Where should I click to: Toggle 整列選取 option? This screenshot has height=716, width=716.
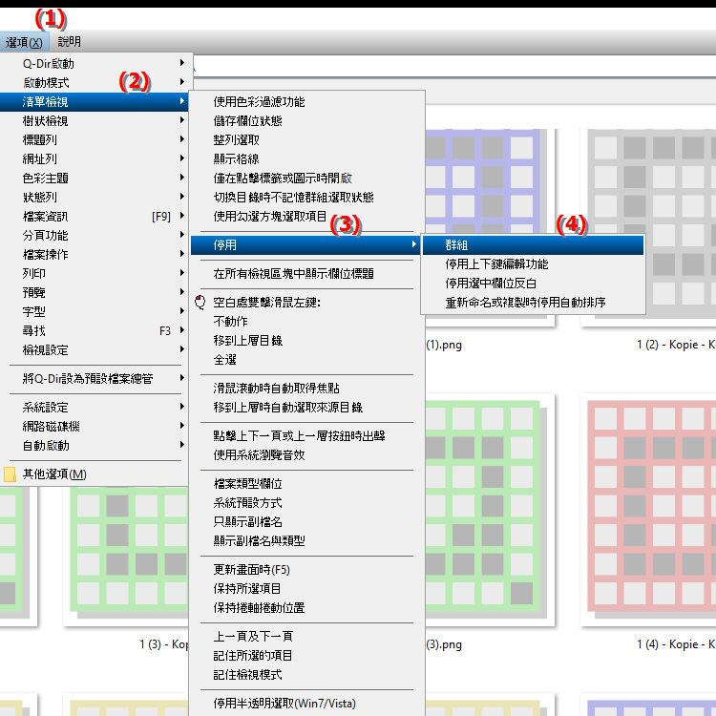(x=306, y=139)
